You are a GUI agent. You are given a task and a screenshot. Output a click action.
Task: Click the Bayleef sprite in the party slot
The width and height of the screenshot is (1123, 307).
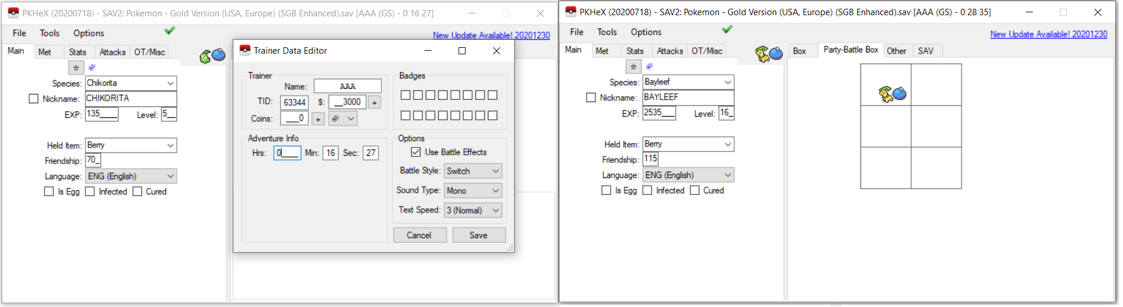tap(892, 93)
